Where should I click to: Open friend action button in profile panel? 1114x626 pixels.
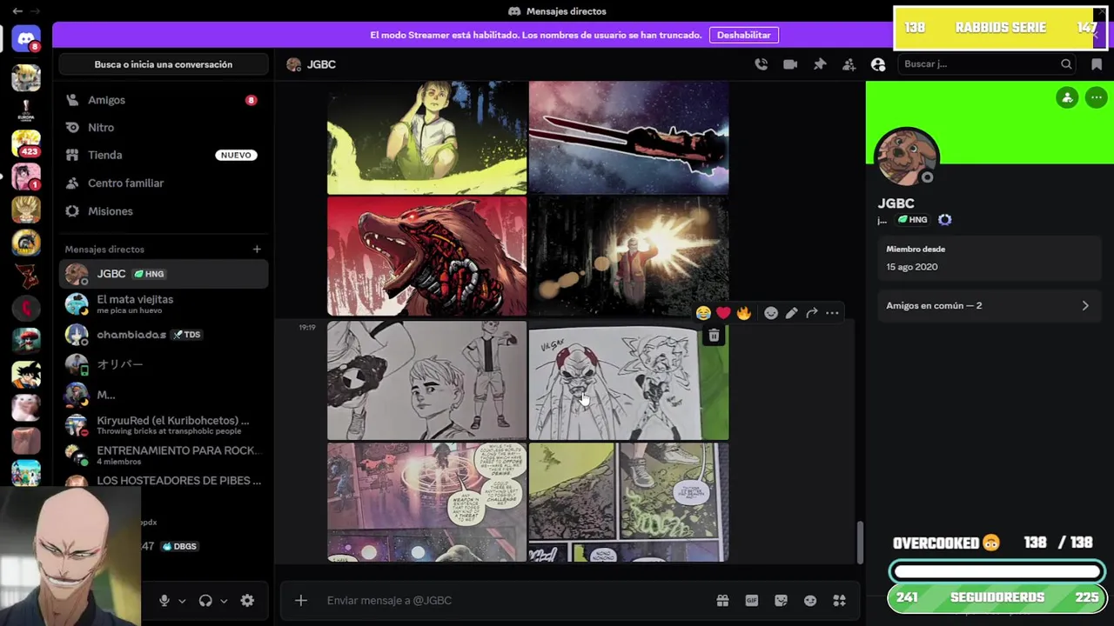1068,97
